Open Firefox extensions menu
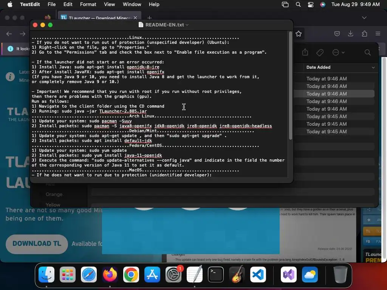The image size is (387, 290). pos(364,34)
